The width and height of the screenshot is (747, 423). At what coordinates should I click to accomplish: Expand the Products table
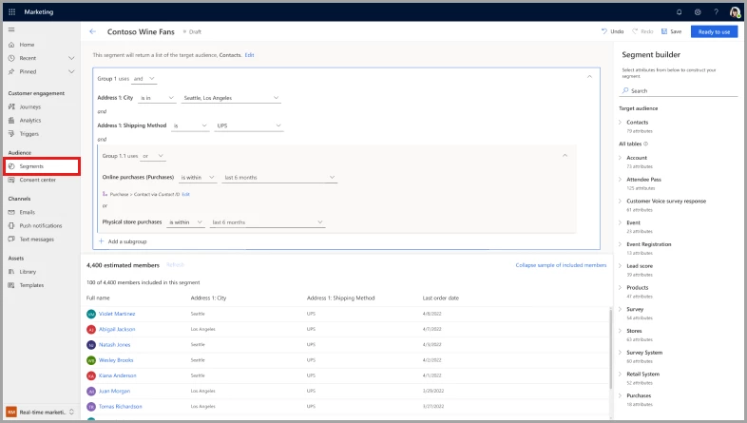coord(620,287)
